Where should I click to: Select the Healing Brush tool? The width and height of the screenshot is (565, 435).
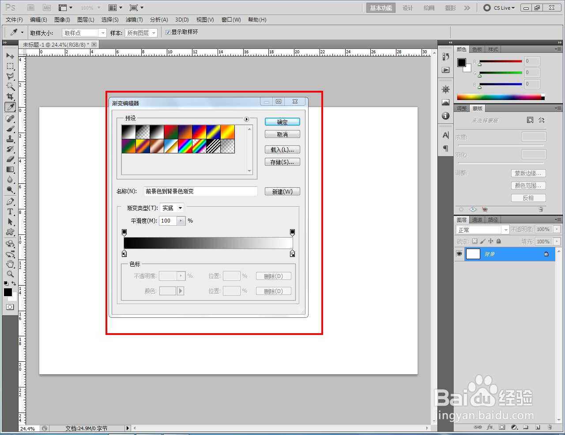(x=10, y=119)
